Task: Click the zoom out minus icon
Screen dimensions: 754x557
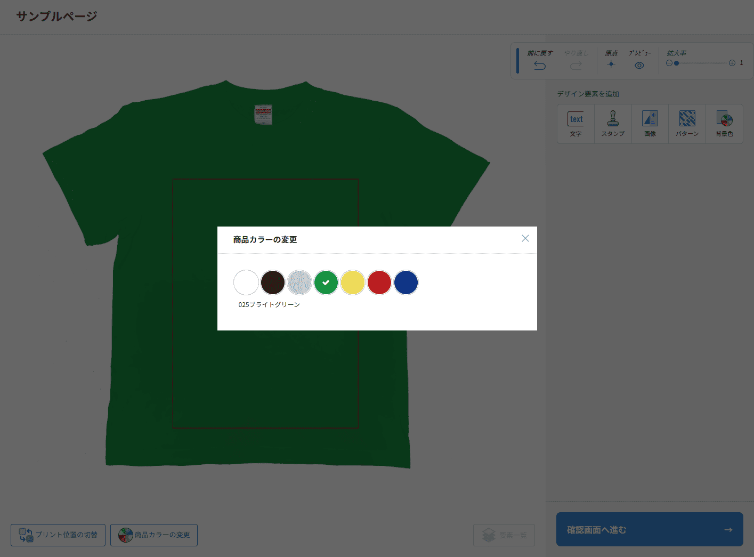Action: [669, 63]
